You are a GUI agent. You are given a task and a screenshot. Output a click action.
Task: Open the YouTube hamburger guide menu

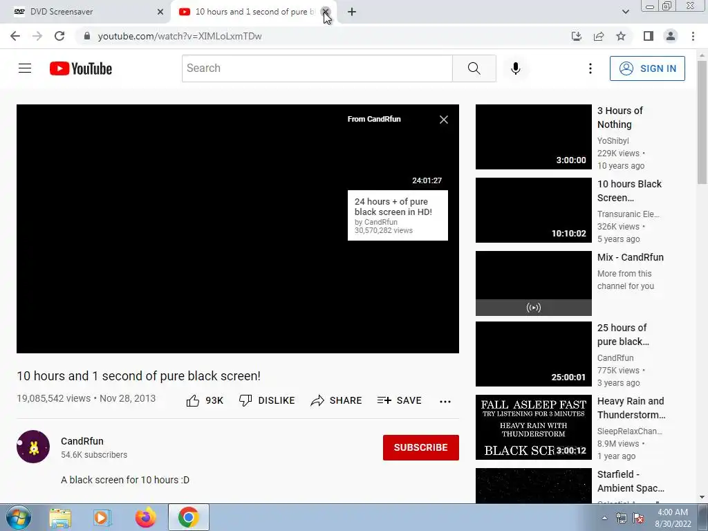(x=25, y=68)
